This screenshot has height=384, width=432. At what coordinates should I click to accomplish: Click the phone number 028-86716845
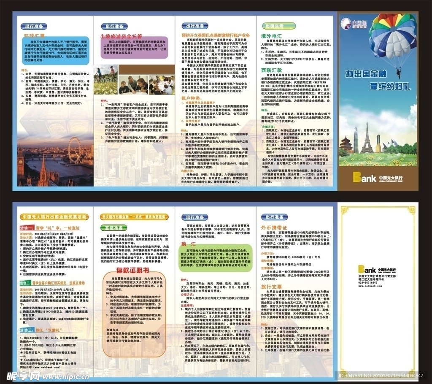tap(368, 283)
